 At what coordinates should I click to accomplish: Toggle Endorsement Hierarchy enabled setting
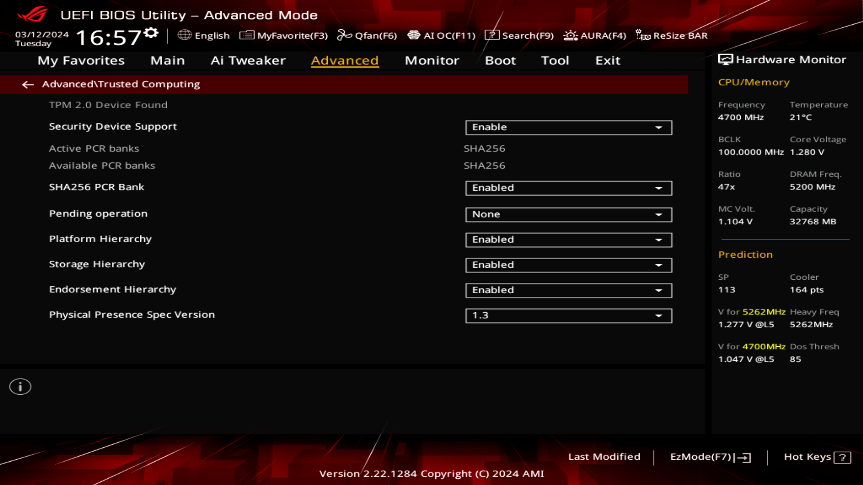pos(567,290)
